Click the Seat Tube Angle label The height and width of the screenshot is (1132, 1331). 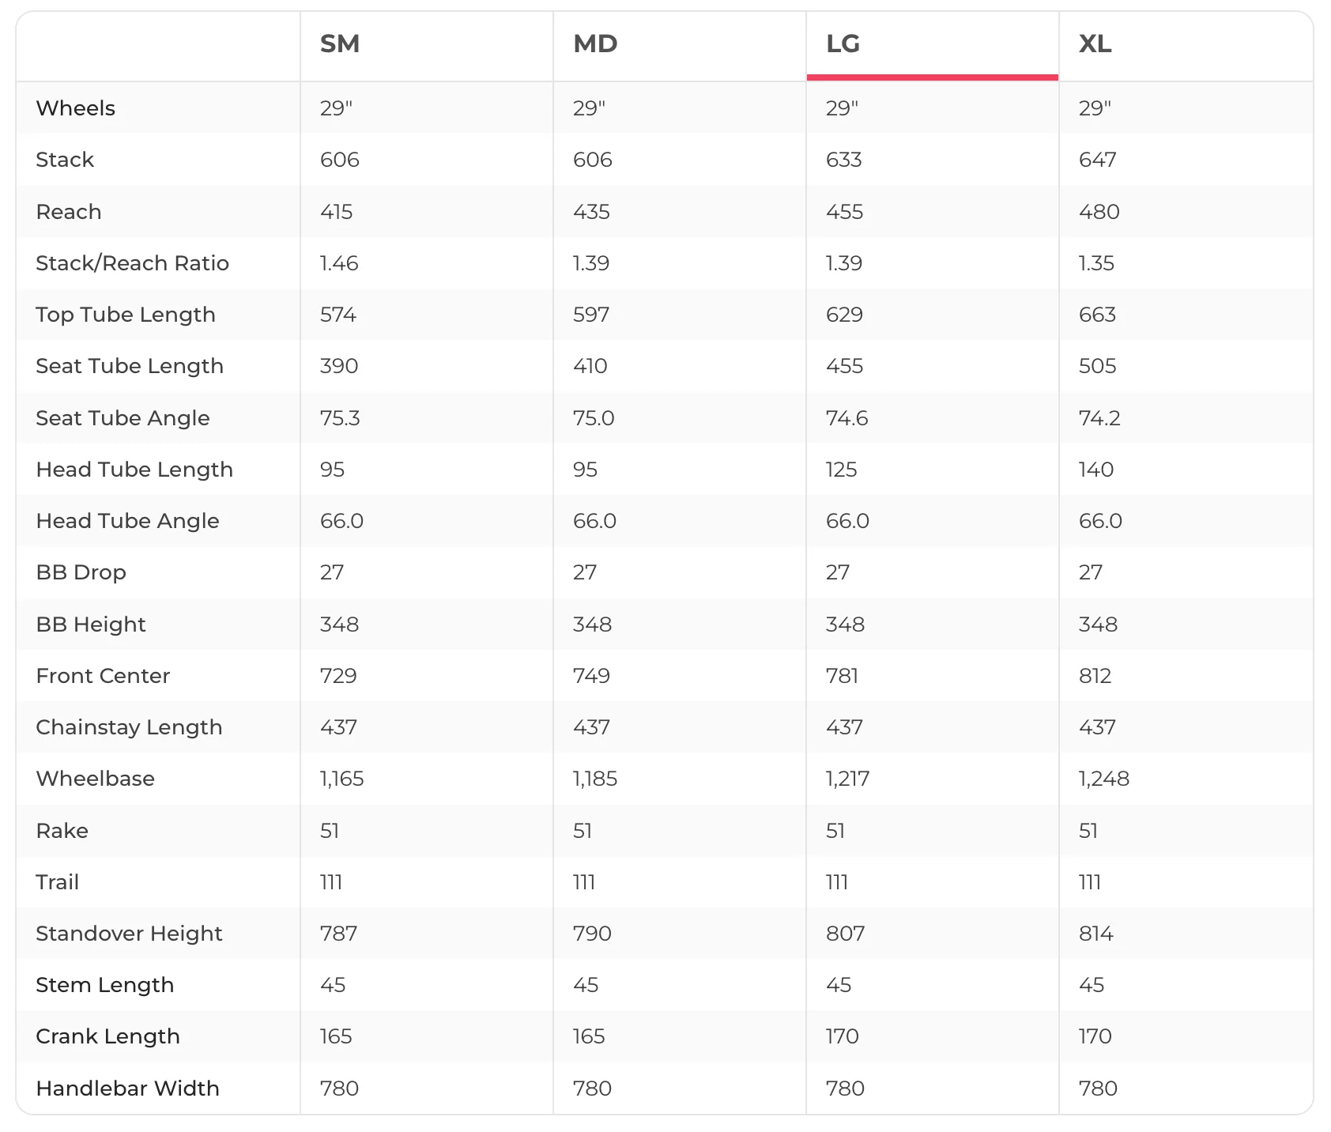(x=123, y=418)
